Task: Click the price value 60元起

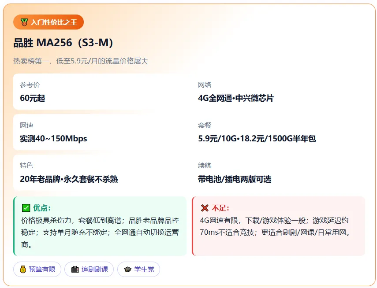Action: click(33, 98)
